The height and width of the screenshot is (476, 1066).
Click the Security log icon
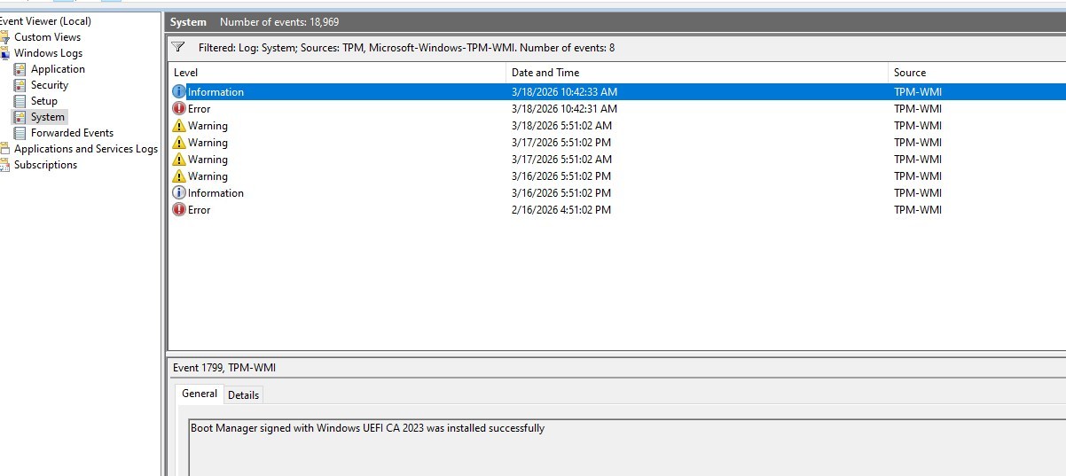pos(20,85)
